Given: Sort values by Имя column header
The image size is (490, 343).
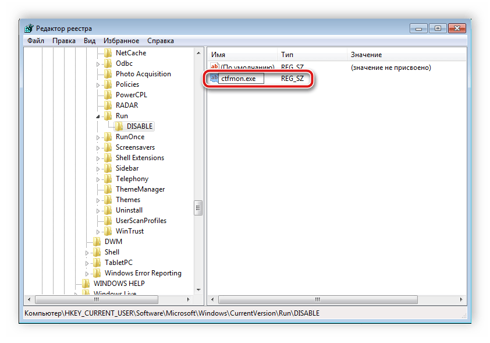Looking at the screenshot, I should (242, 54).
